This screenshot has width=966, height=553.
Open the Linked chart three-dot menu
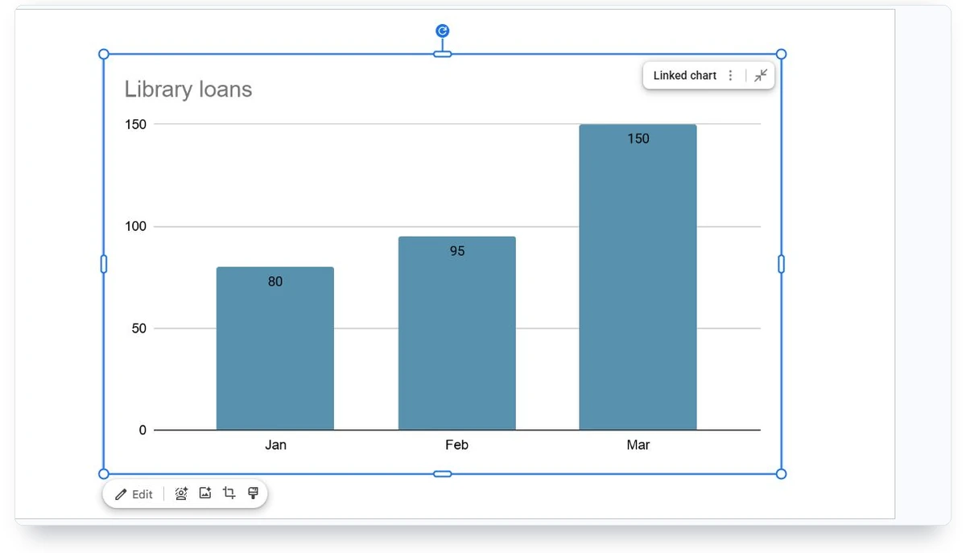[730, 76]
